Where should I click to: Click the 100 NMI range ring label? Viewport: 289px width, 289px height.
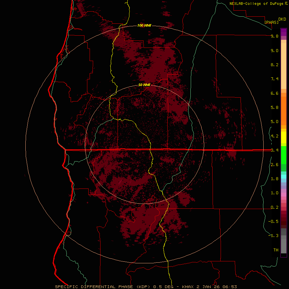tap(144, 25)
